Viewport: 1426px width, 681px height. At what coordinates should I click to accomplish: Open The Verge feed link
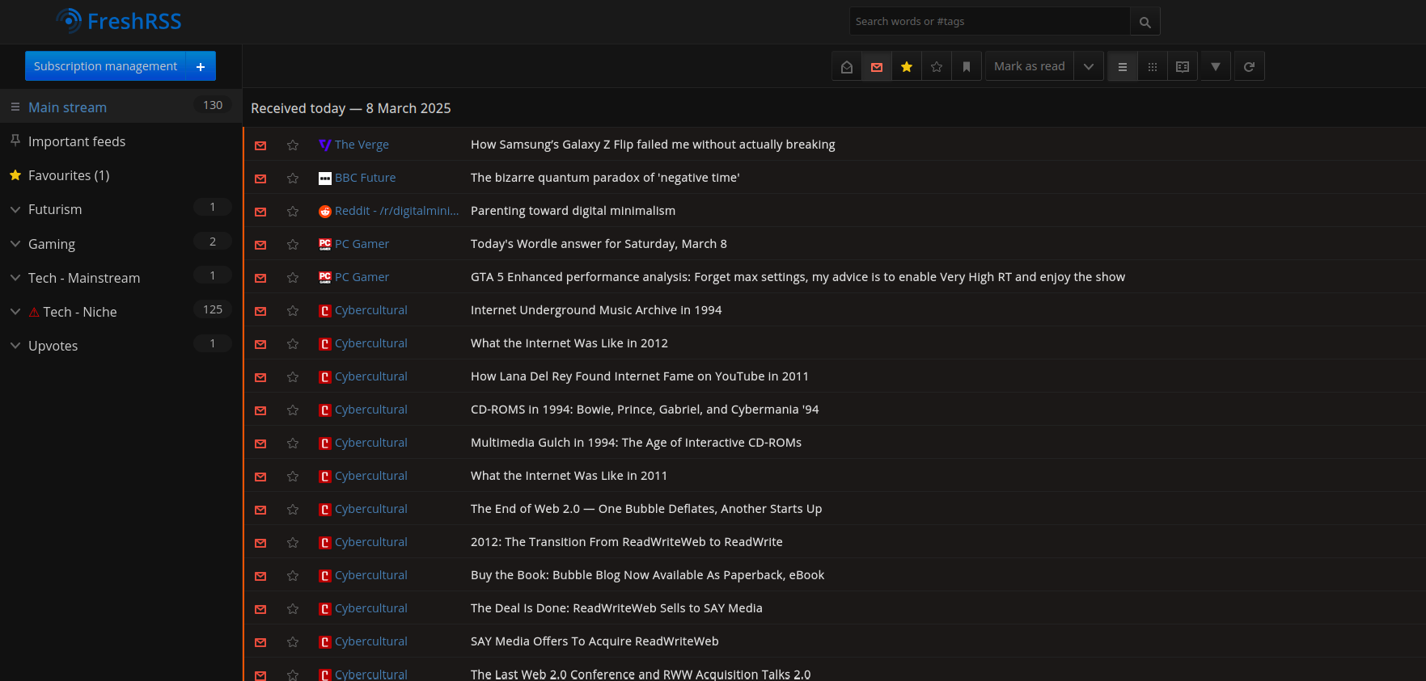coord(353,145)
